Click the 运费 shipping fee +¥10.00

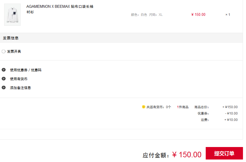pos(231,120)
